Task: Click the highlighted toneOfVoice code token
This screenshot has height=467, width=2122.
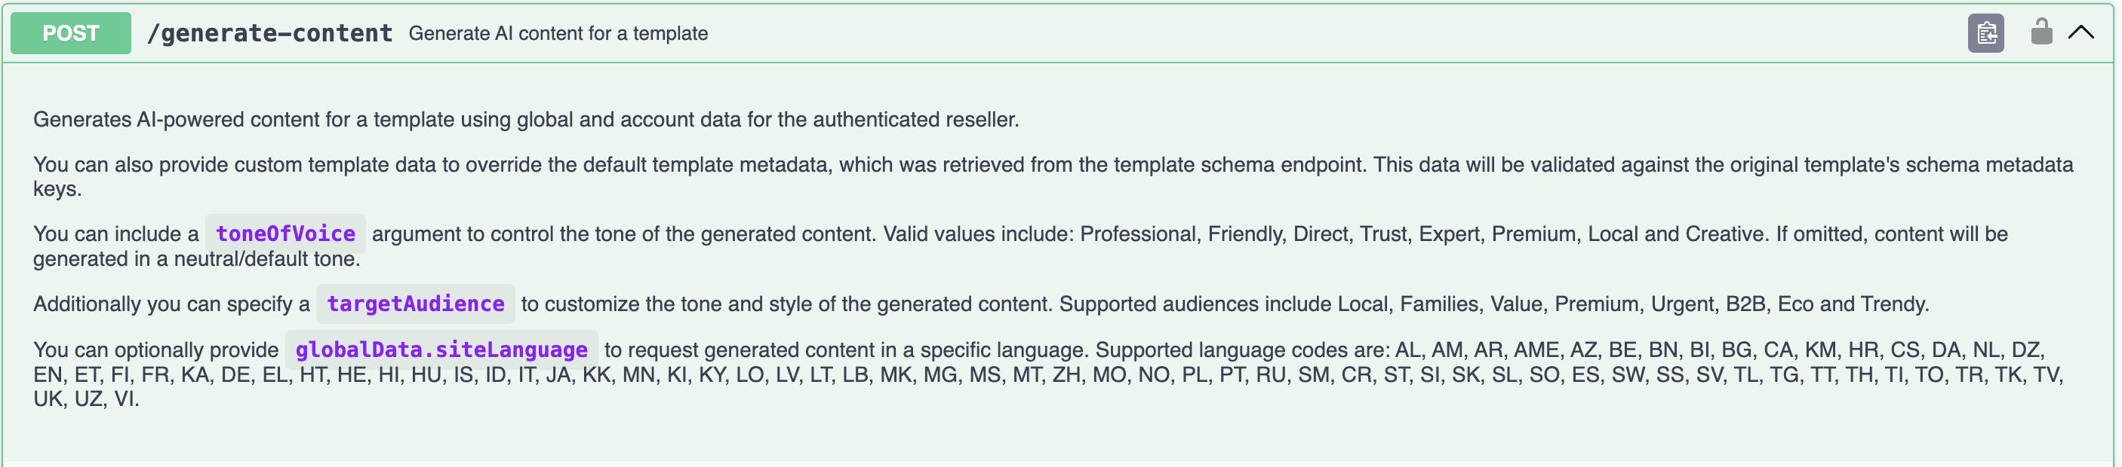Action: [284, 233]
